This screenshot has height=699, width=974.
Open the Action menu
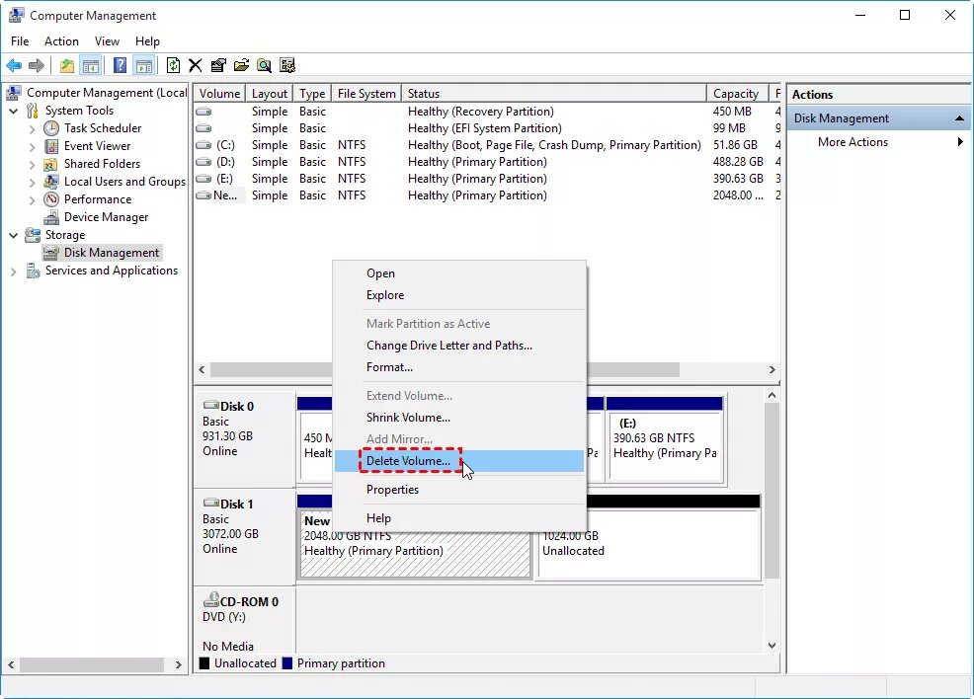click(x=61, y=40)
